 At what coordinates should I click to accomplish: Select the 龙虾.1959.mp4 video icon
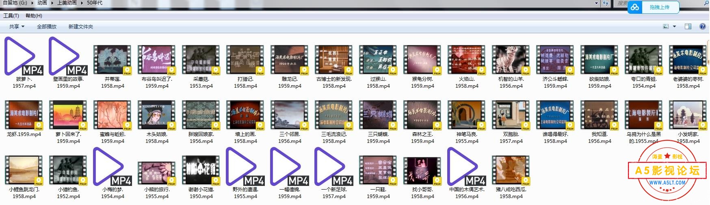pyautogui.click(x=24, y=115)
